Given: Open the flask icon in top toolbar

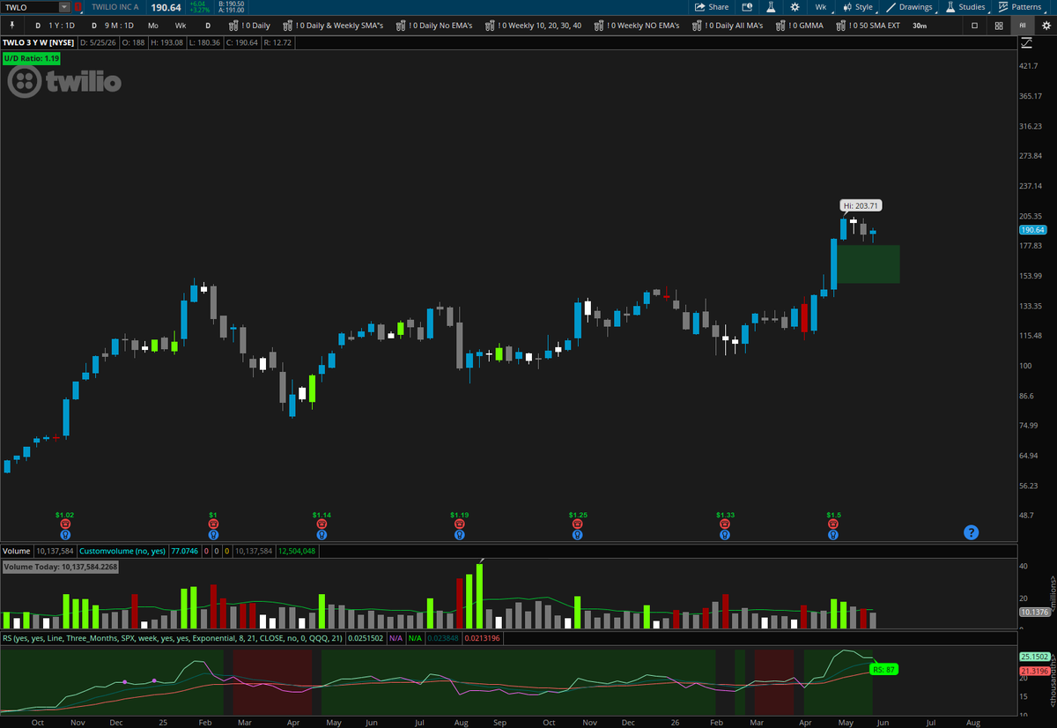Looking at the screenshot, I should 771,7.
